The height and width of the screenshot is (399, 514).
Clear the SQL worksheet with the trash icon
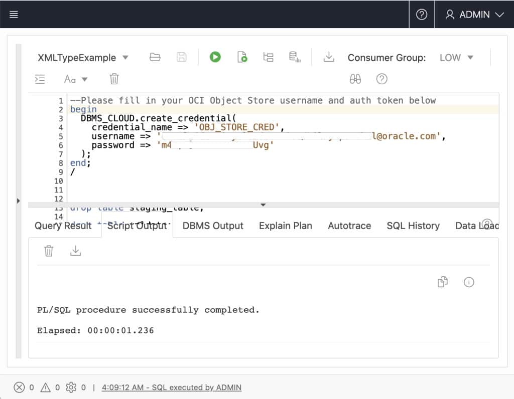click(113, 79)
